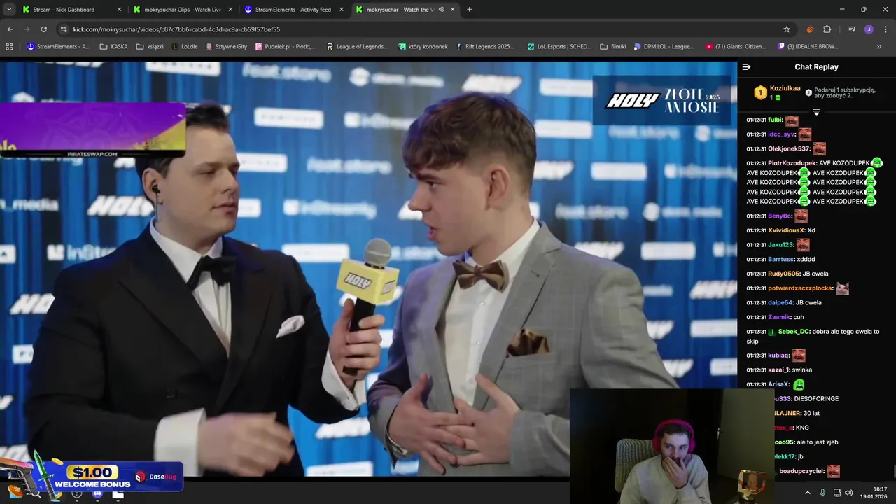Screen dimensions: 896x504
Task: Click username Olekjonek537 in chat
Action: coord(789,149)
